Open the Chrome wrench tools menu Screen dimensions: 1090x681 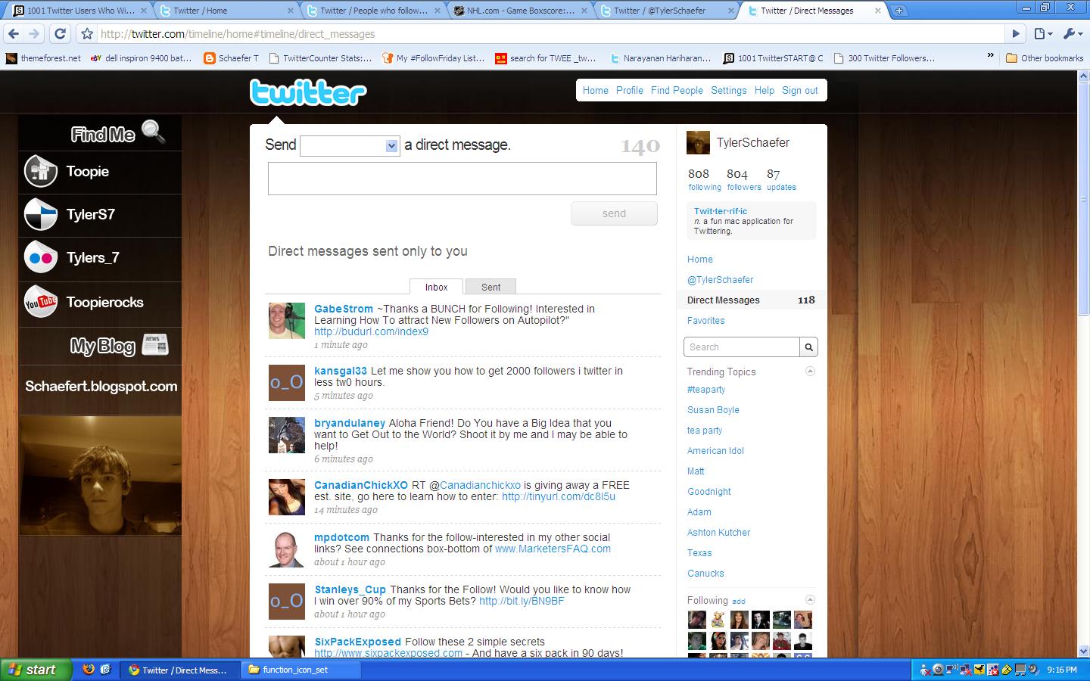1073,34
